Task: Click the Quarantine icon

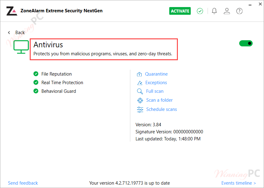Action: (140, 74)
